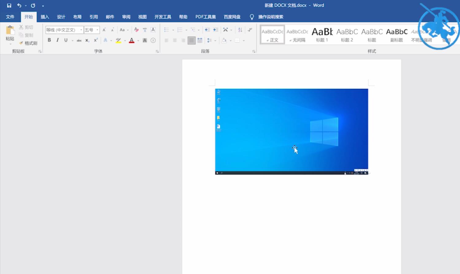The image size is (460, 274).
Task: Toggle superscript formatting
Action: [x=96, y=40]
